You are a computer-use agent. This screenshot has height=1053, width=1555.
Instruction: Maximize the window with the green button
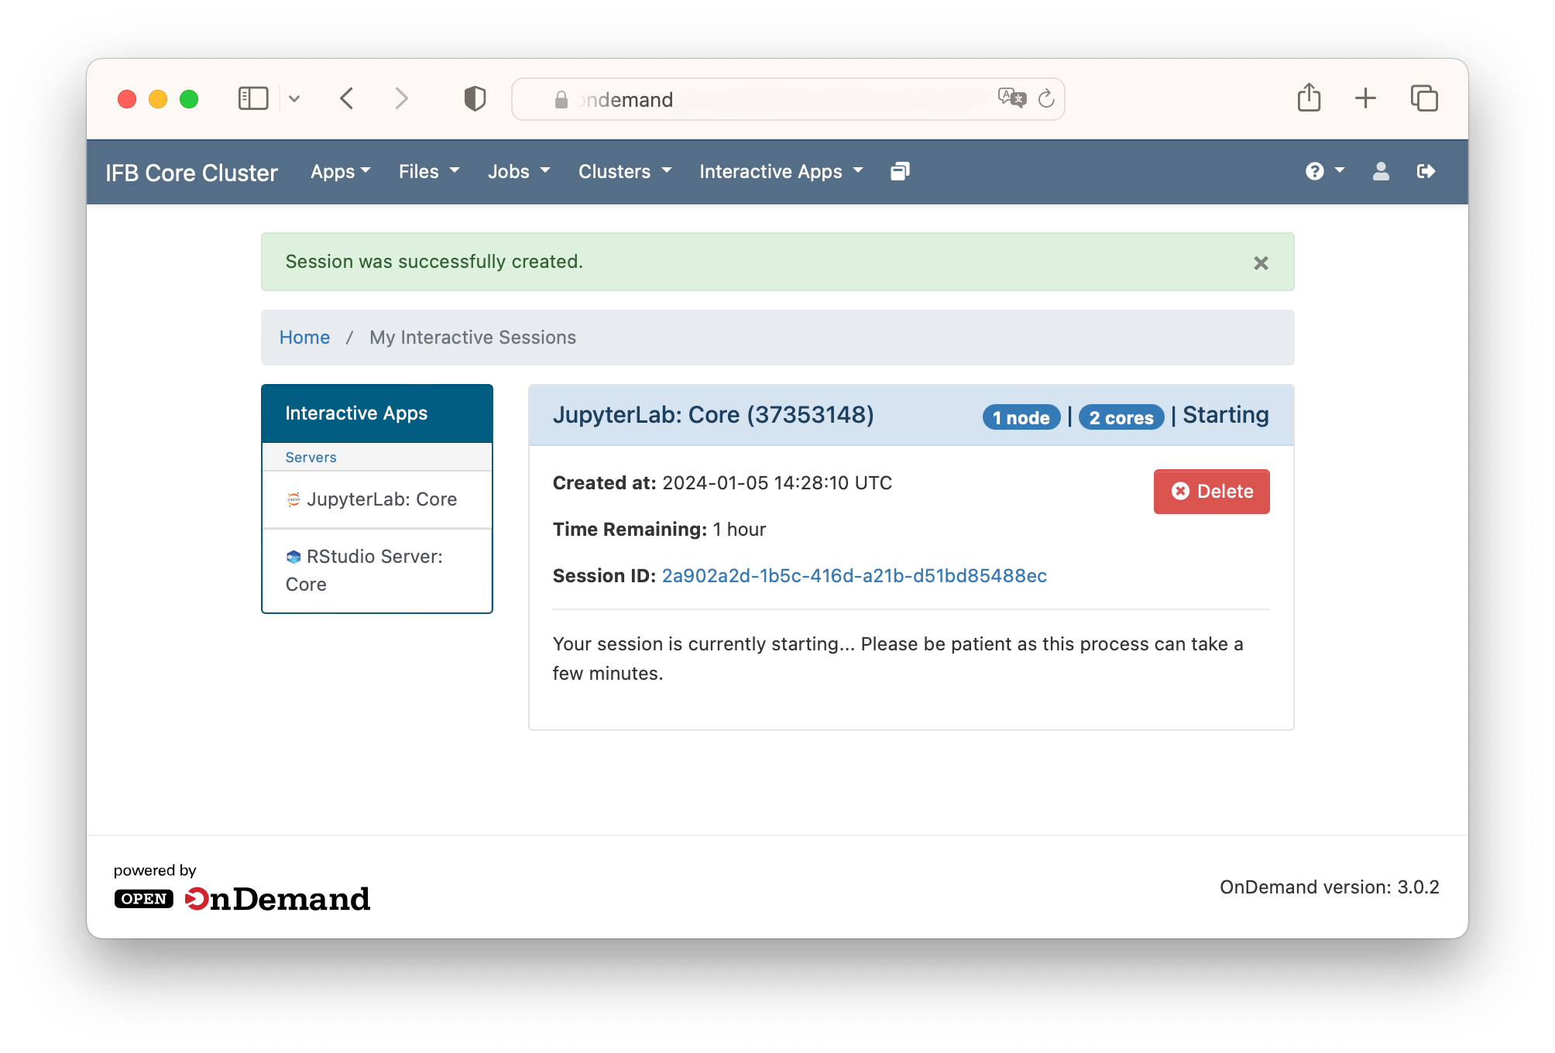(x=189, y=99)
